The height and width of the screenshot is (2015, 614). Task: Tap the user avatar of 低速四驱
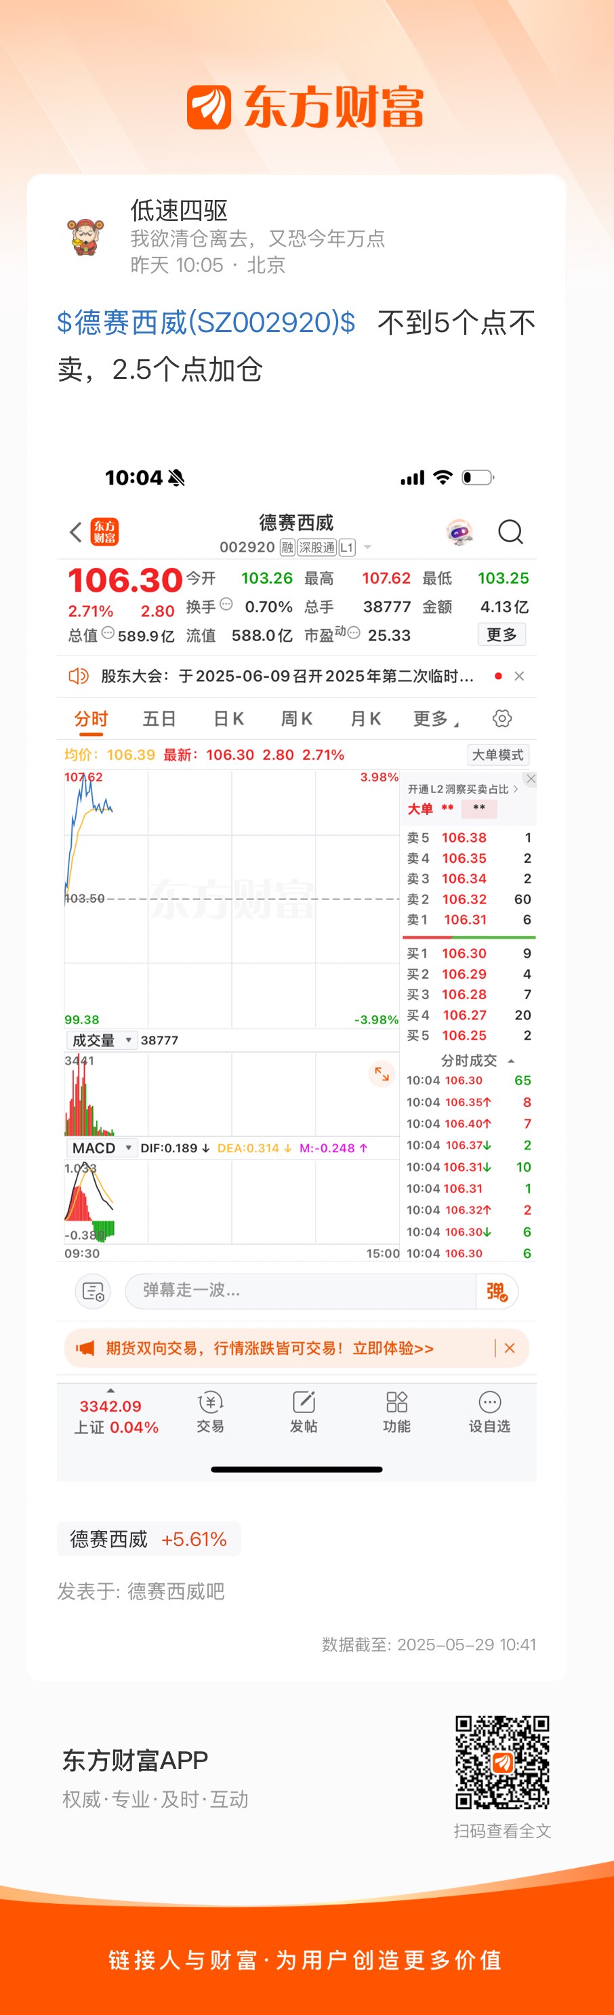pos(85,237)
